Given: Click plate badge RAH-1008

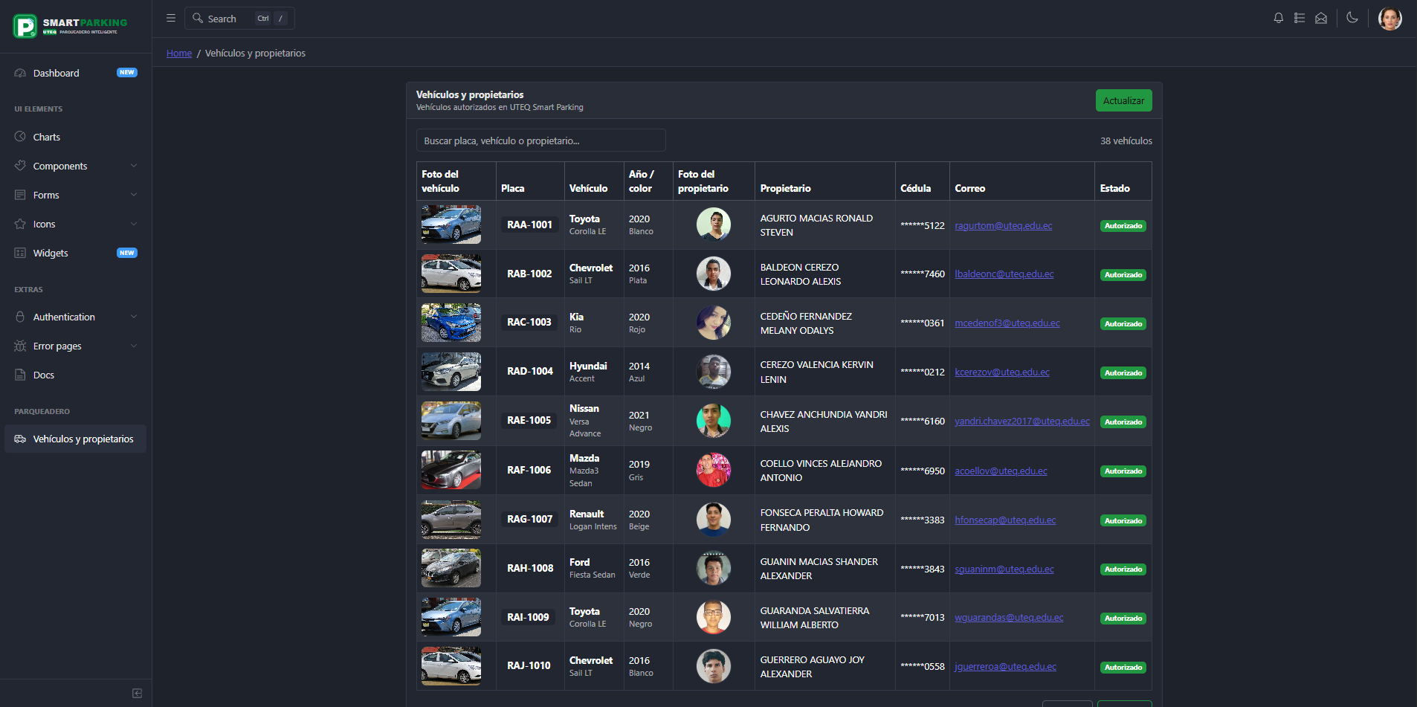Looking at the screenshot, I should pyautogui.click(x=530, y=568).
